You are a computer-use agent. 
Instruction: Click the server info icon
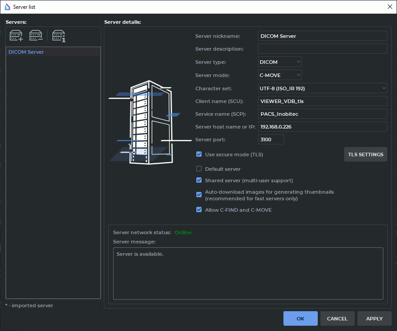click(59, 35)
